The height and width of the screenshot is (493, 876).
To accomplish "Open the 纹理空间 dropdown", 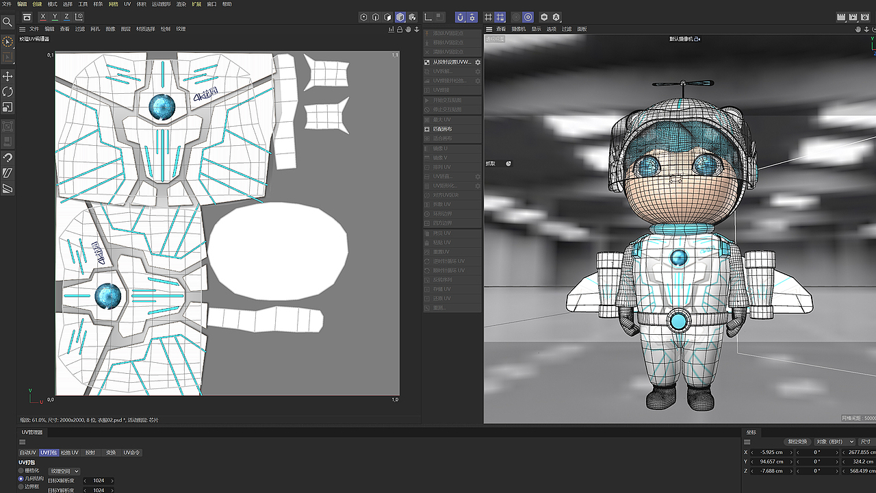I will point(64,471).
